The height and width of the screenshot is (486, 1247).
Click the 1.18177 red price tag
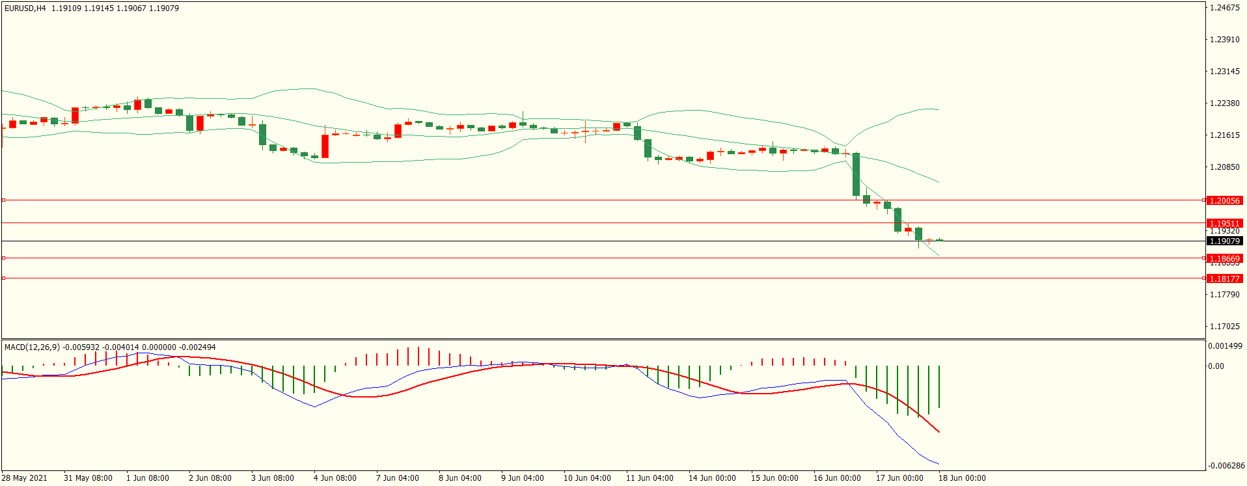pyautogui.click(x=1224, y=279)
